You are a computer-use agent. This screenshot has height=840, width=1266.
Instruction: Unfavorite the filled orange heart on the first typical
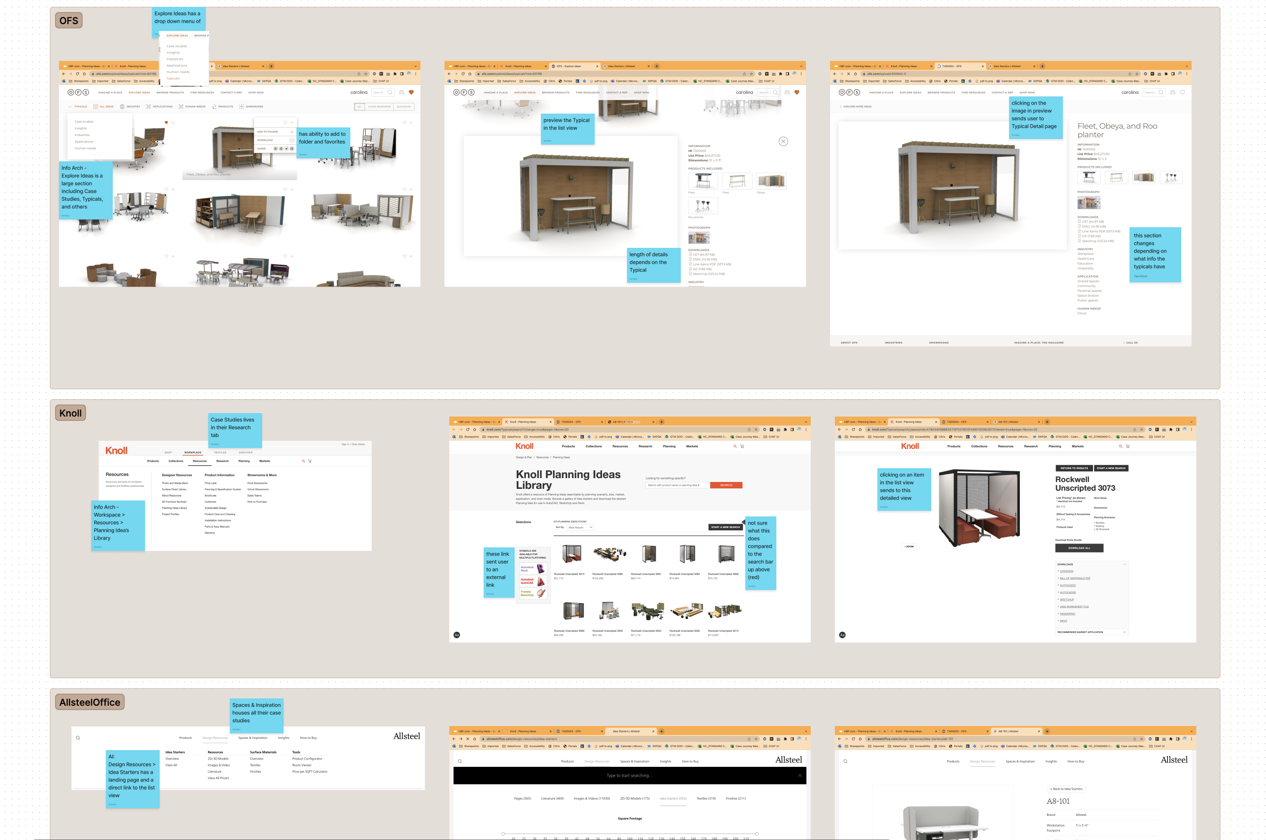tap(166, 123)
